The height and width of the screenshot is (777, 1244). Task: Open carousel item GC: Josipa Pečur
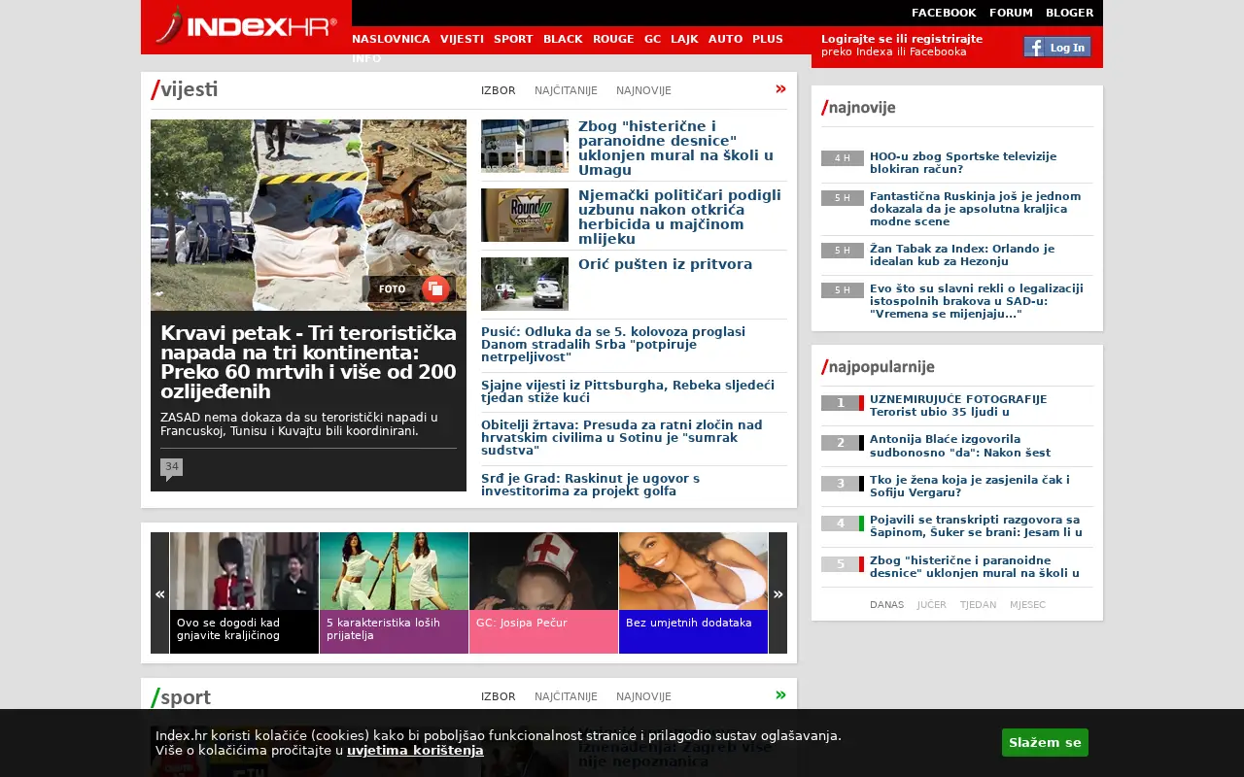pos(543,592)
